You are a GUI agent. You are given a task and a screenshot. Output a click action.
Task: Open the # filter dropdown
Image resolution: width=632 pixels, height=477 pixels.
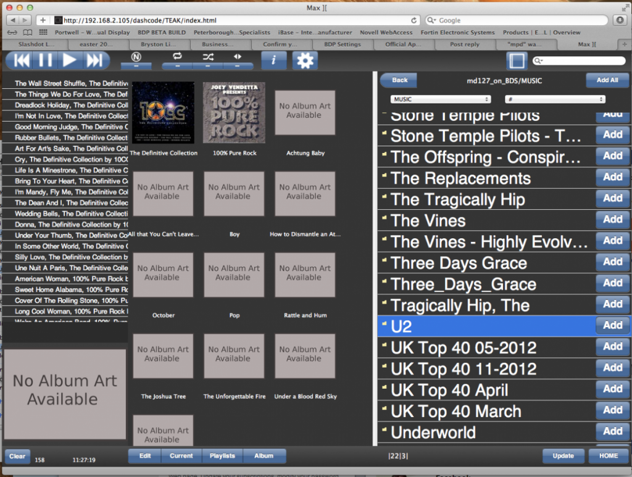(555, 99)
